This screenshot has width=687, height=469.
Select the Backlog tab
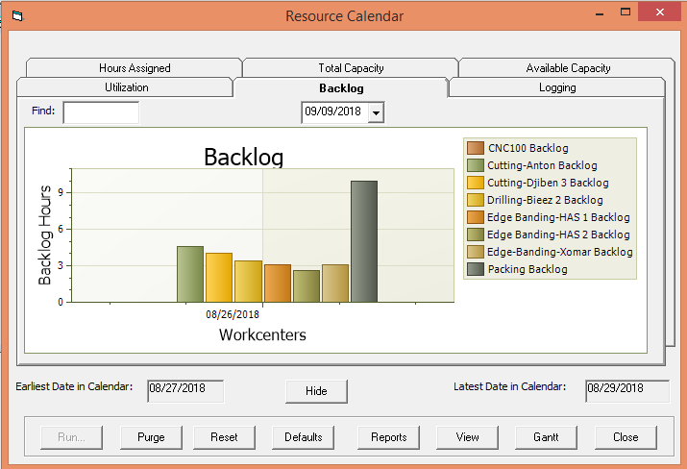(341, 88)
